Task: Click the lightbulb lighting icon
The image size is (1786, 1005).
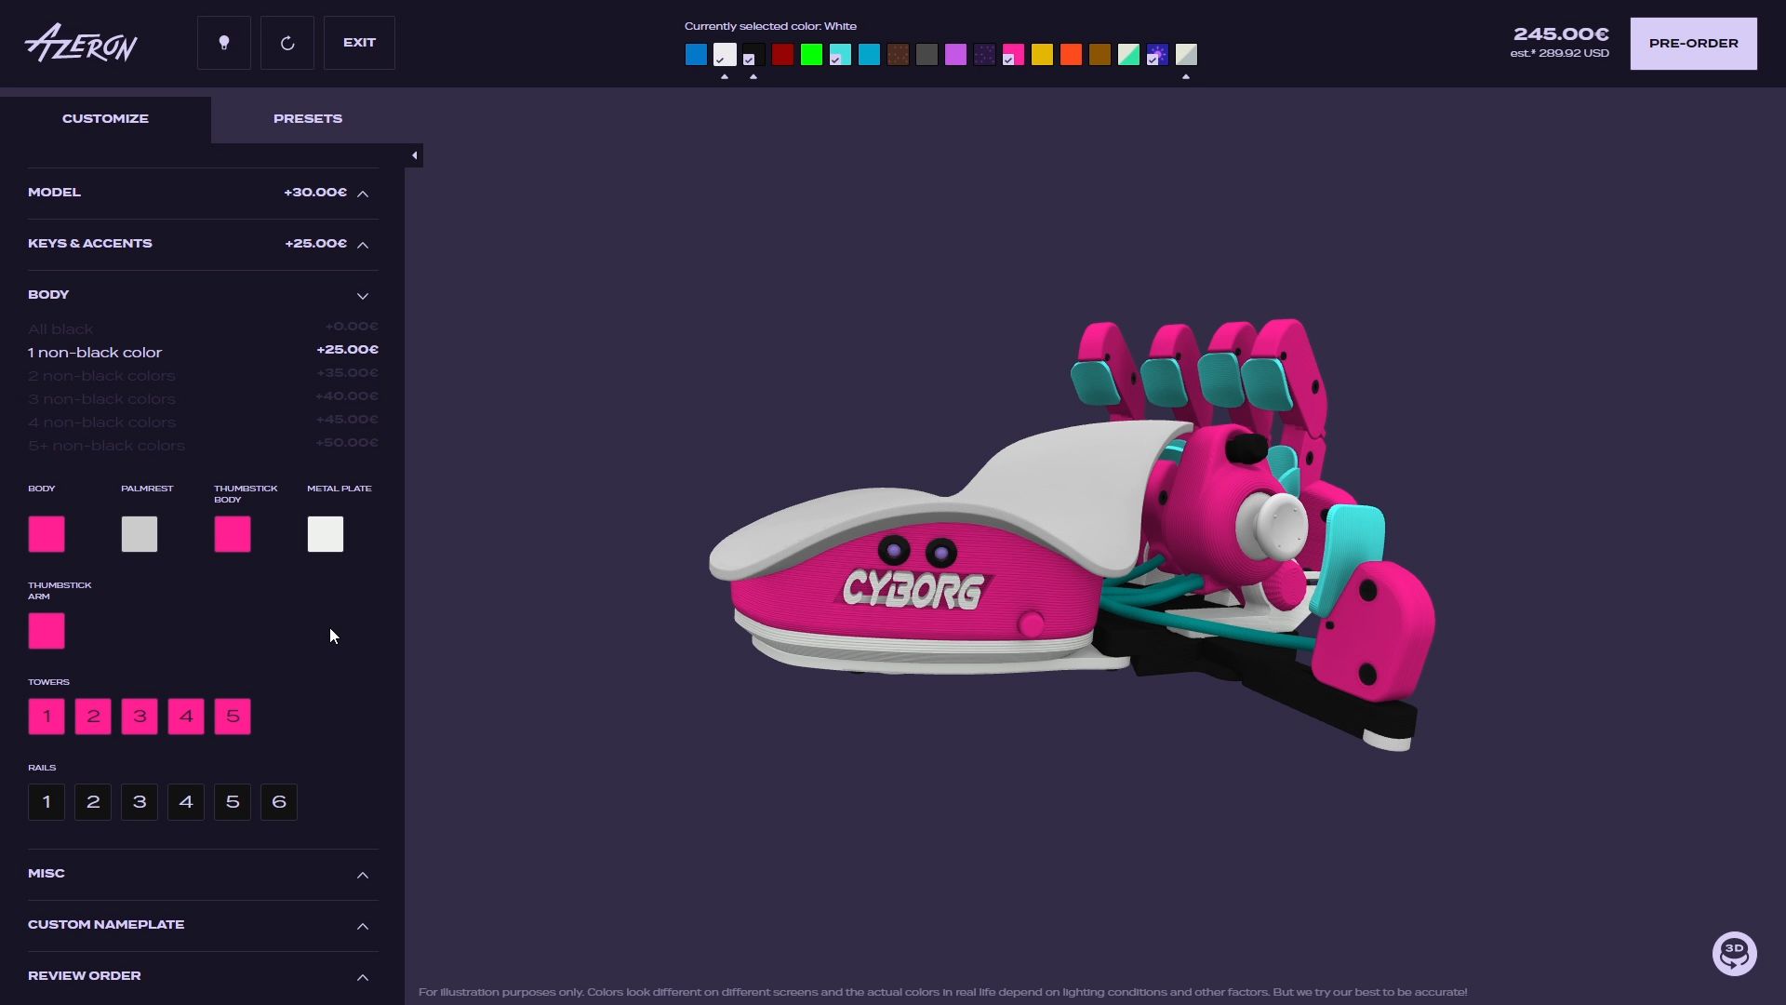Action: tap(223, 43)
